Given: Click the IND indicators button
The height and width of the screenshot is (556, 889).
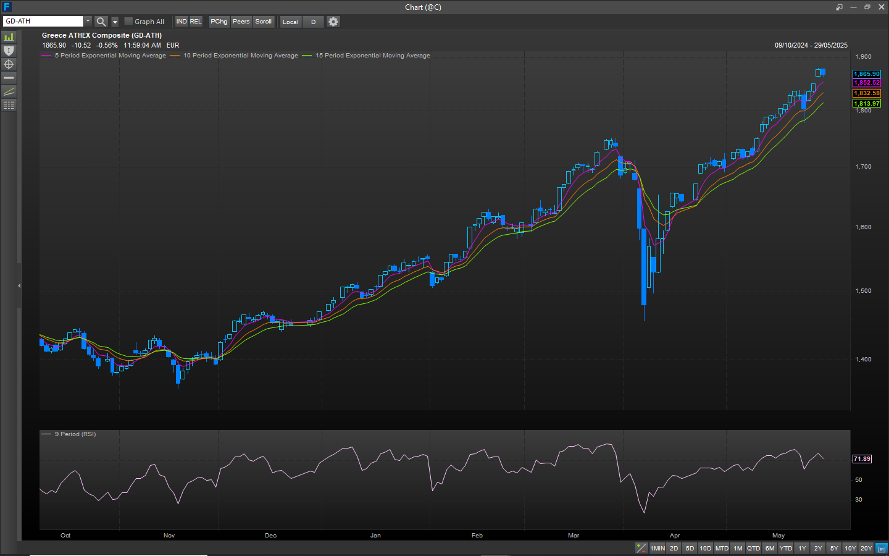Looking at the screenshot, I should tap(182, 22).
